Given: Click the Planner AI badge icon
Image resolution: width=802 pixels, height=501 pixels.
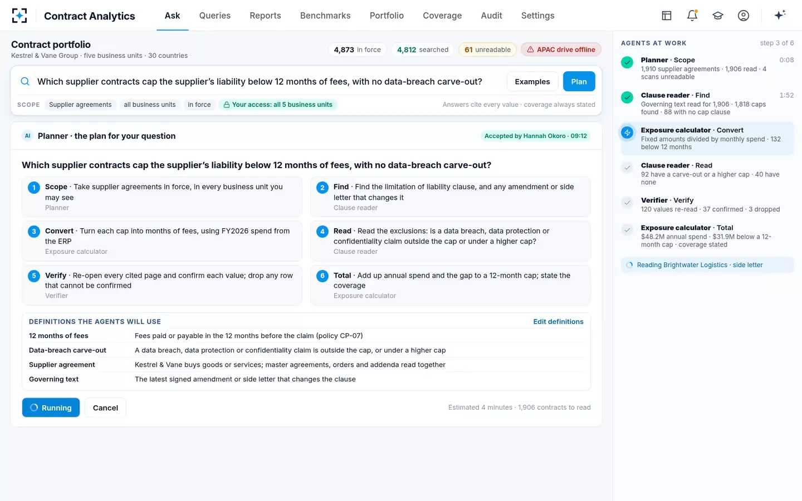Looking at the screenshot, I should [x=27, y=136].
